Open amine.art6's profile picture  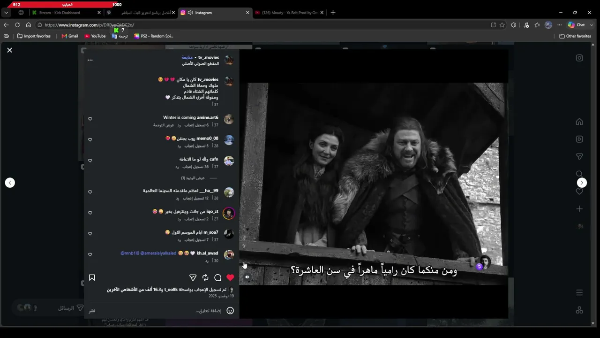229,119
